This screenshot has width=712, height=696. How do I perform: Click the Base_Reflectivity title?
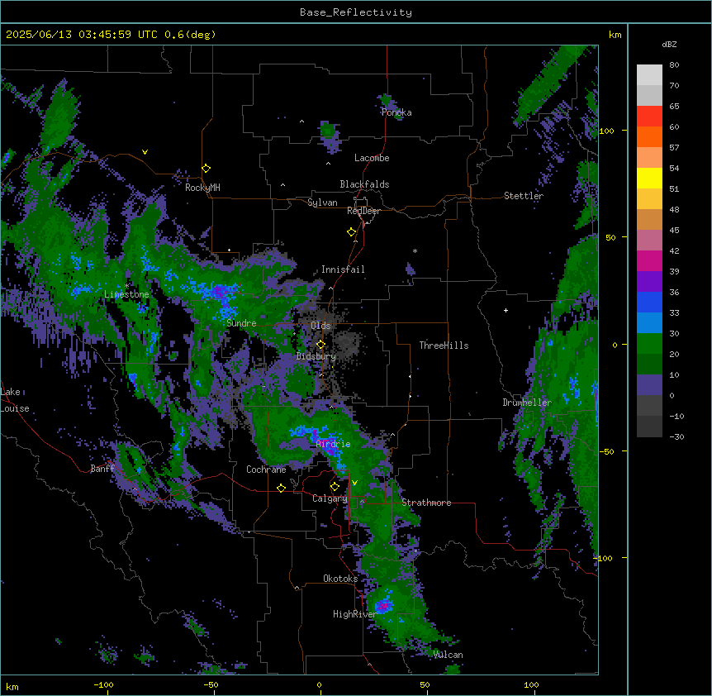(356, 12)
